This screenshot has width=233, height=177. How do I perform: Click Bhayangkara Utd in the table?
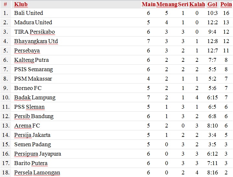pyautogui.click(x=36, y=41)
